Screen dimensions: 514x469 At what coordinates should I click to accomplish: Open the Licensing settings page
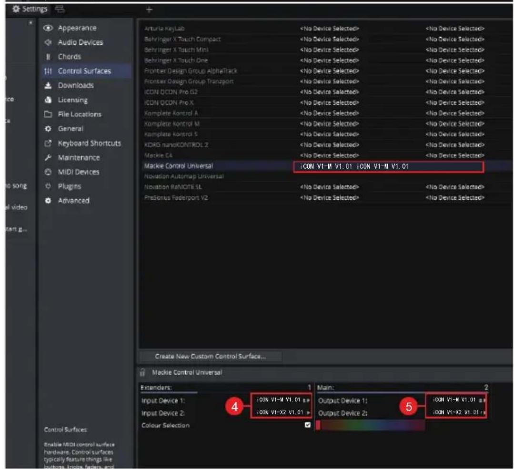pos(73,100)
